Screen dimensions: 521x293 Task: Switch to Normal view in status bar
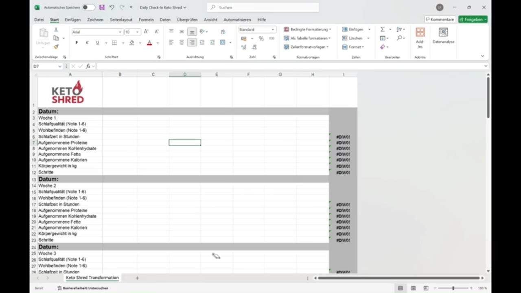point(401,288)
